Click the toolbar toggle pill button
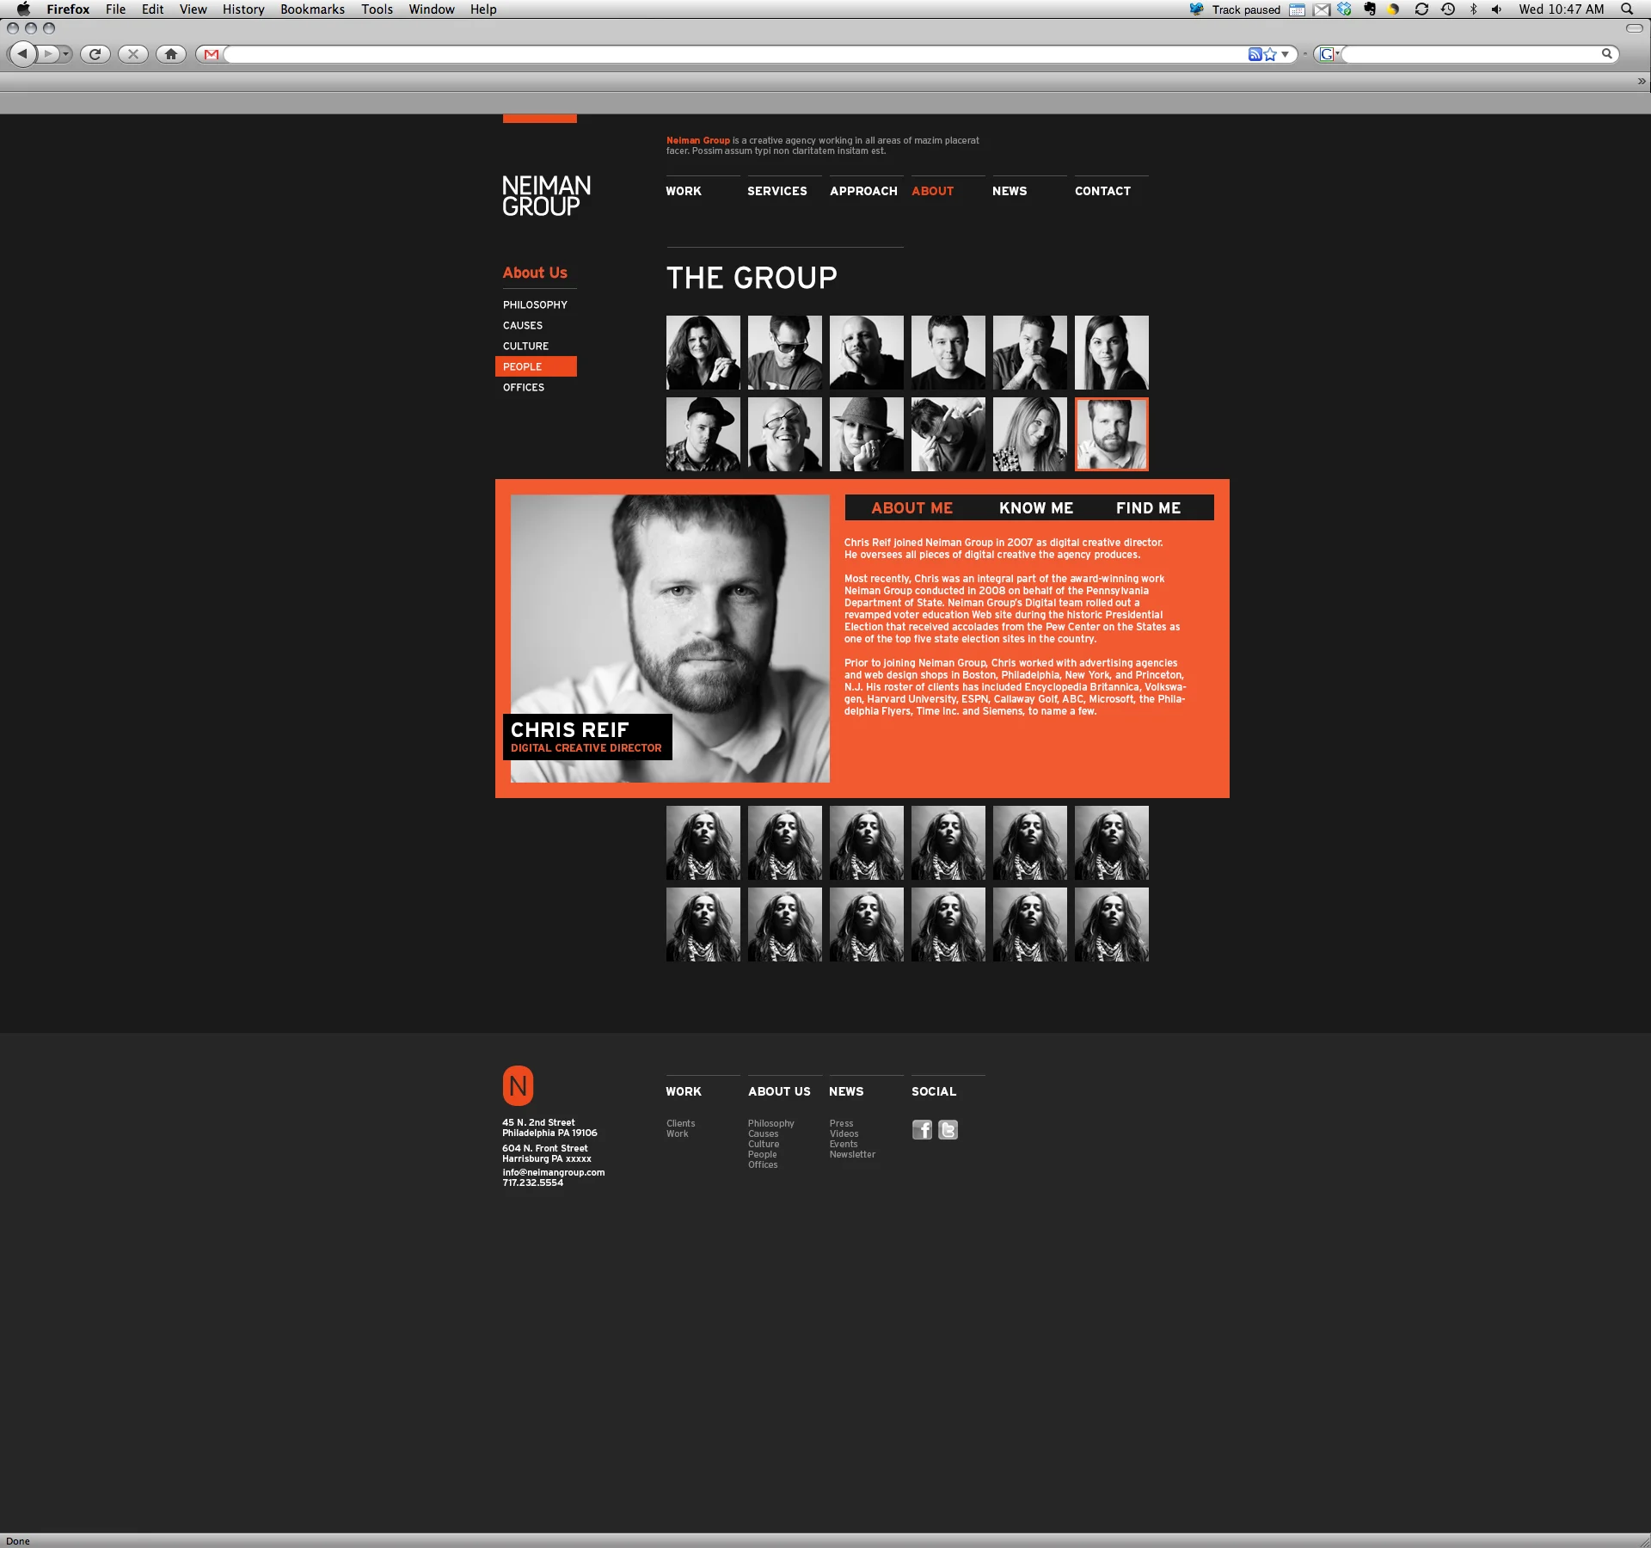 click(1635, 28)
